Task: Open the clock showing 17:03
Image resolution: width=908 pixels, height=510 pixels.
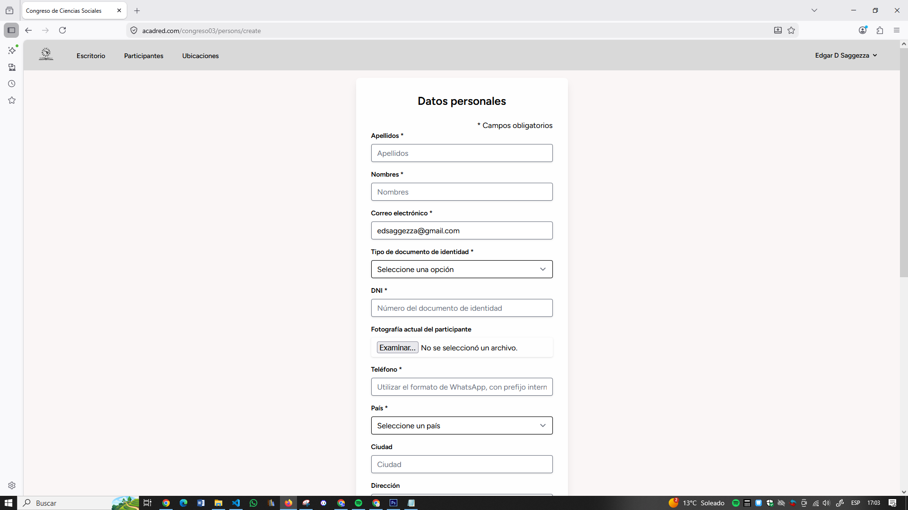Action: (x=873, y=503)
